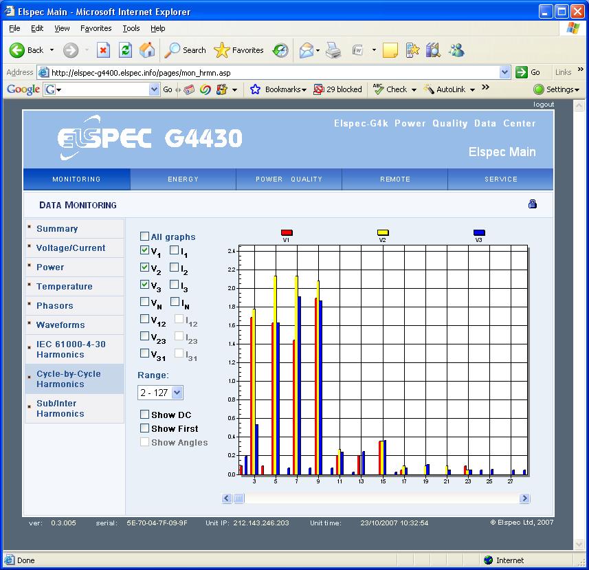Enable the All graphs checkbox
This screenshot has height=570, width=589.
click(x=144, y=237)
